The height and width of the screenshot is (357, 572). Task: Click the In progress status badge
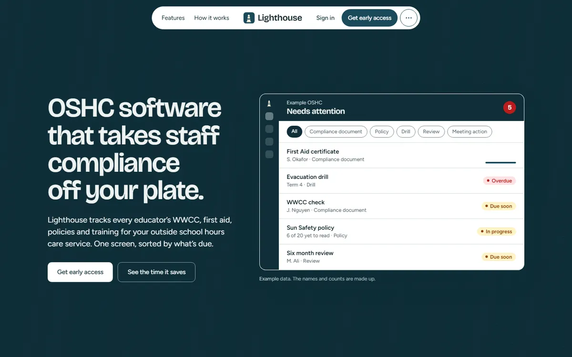[x=497, y=232]
